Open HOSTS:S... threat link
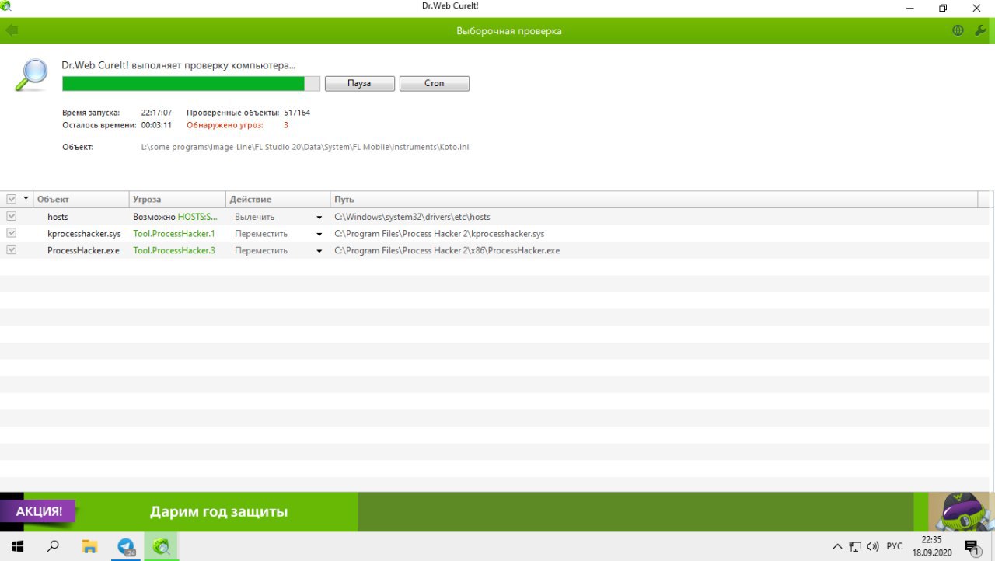This screenshot has height=561, width=995. tap(197, 217)
